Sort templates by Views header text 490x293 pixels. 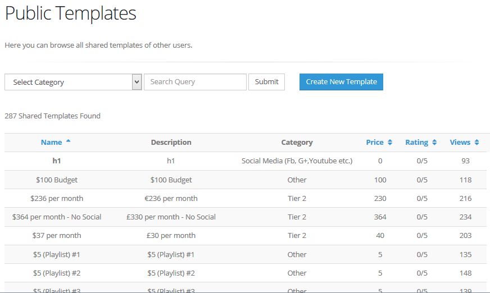460,143
